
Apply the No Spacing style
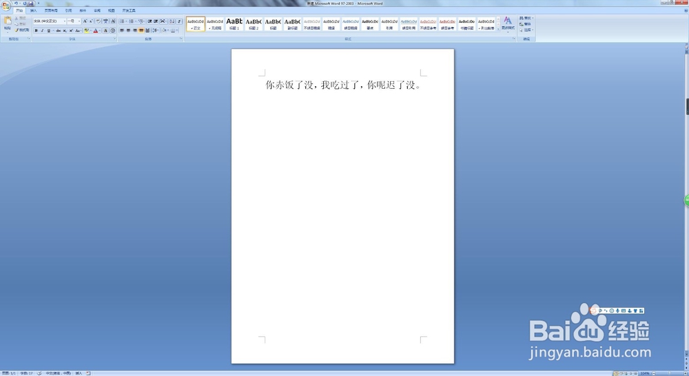click(x=215, y=23)
